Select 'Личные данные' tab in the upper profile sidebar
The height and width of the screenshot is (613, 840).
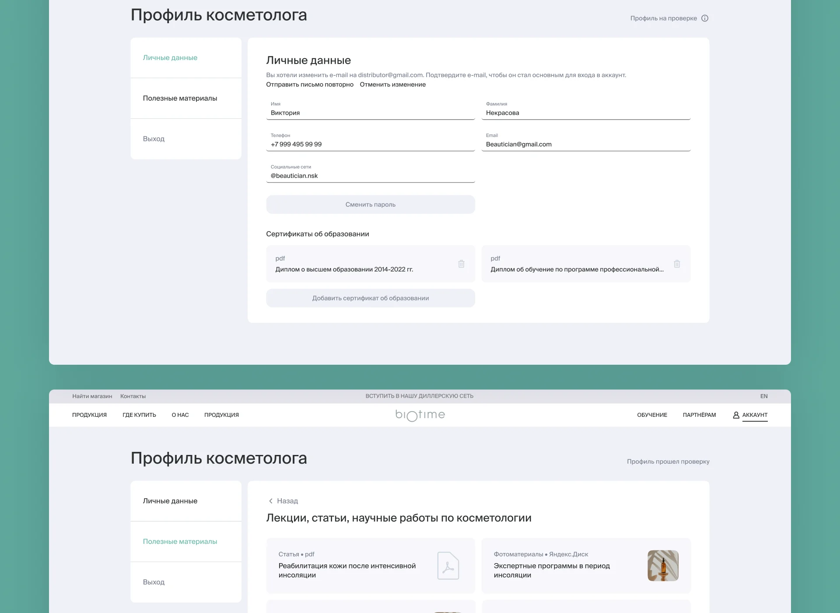click(x=186, y=58)
